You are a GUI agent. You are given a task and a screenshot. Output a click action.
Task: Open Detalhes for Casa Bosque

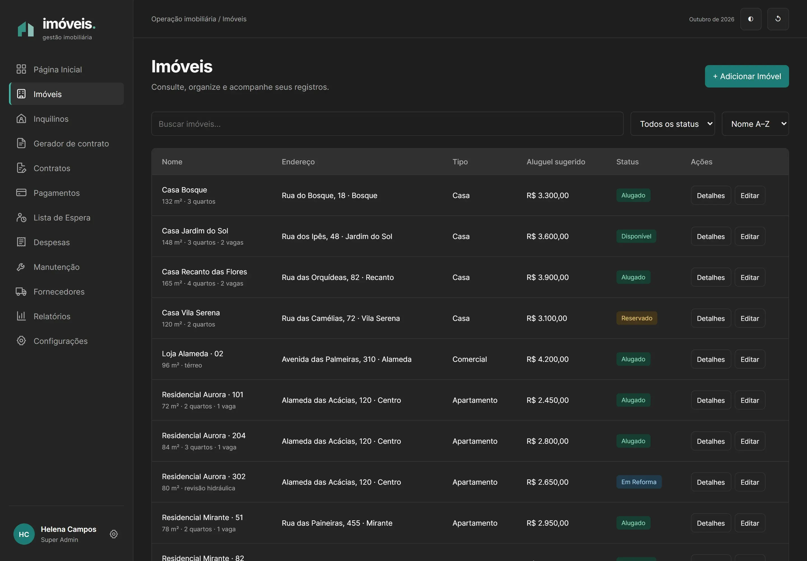pyautogui.click(x=710, y=196)
